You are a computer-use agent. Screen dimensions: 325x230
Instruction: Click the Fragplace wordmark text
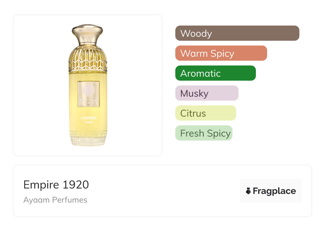pos(274,191)
